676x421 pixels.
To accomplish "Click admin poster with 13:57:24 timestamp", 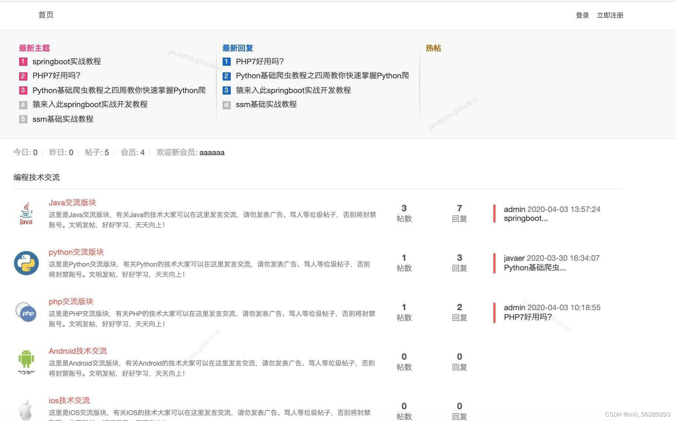I will pos(514,209).
